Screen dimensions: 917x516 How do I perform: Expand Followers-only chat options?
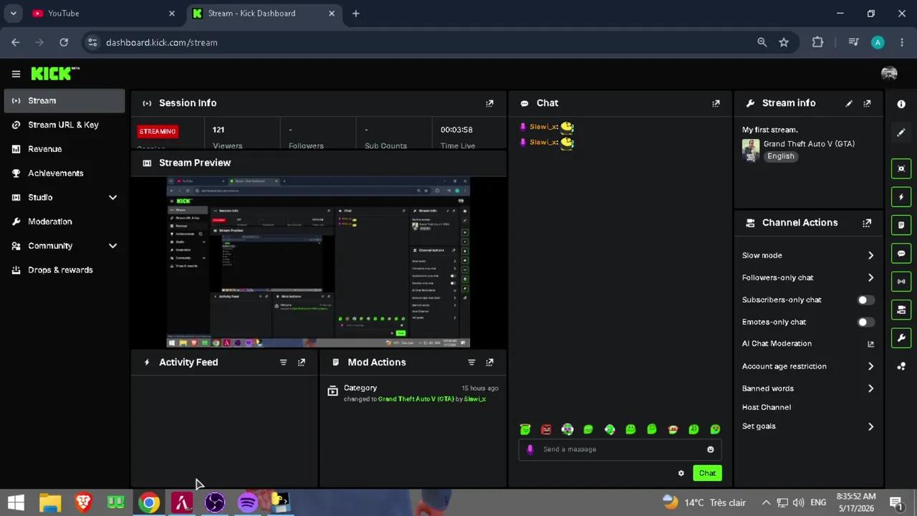pos(870,277)
